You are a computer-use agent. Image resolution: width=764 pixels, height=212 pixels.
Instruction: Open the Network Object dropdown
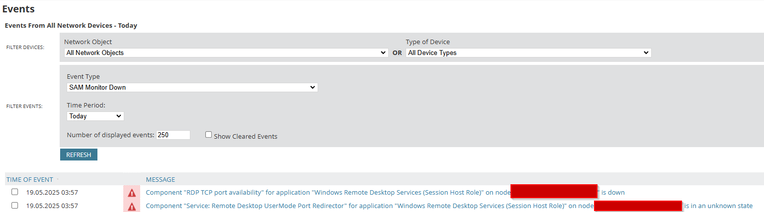pos(226,53)
